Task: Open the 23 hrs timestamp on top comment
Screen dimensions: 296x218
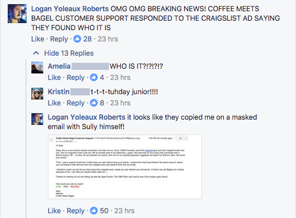Action: point(108,39)
